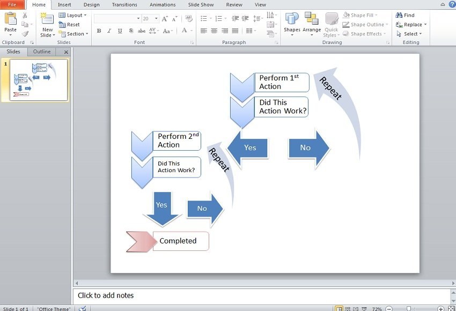Open the Shapes gallery
Viewport: 456px width, 311px height.
[292, 25]
